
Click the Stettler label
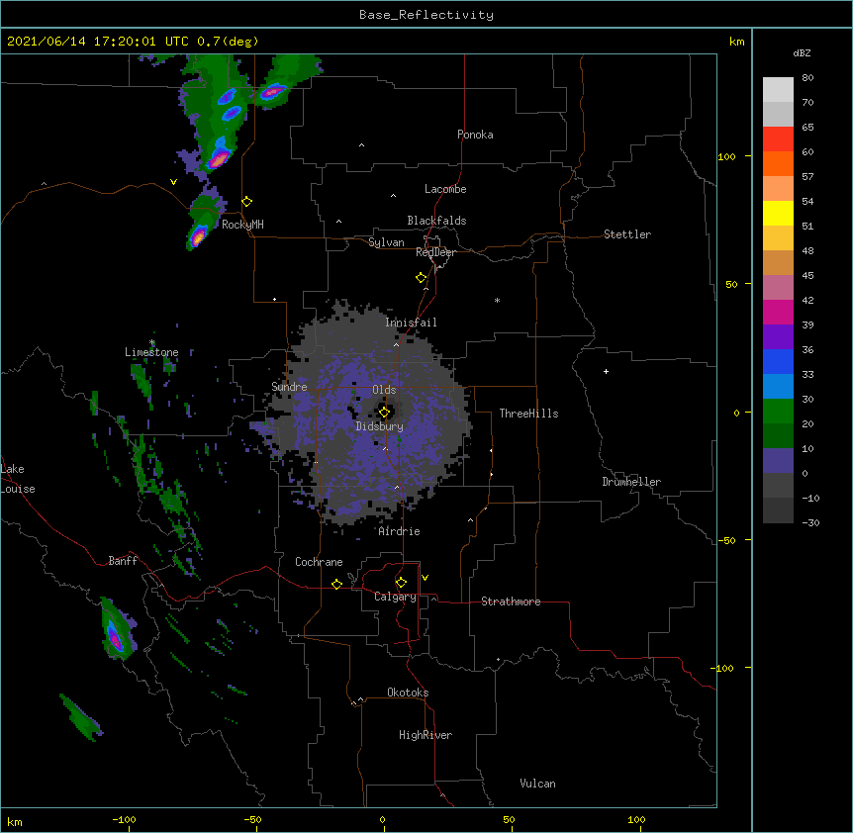(x=626, y=234)
